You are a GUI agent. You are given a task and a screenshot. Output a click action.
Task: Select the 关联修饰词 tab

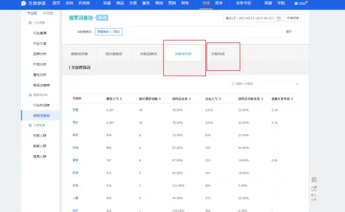183,54
